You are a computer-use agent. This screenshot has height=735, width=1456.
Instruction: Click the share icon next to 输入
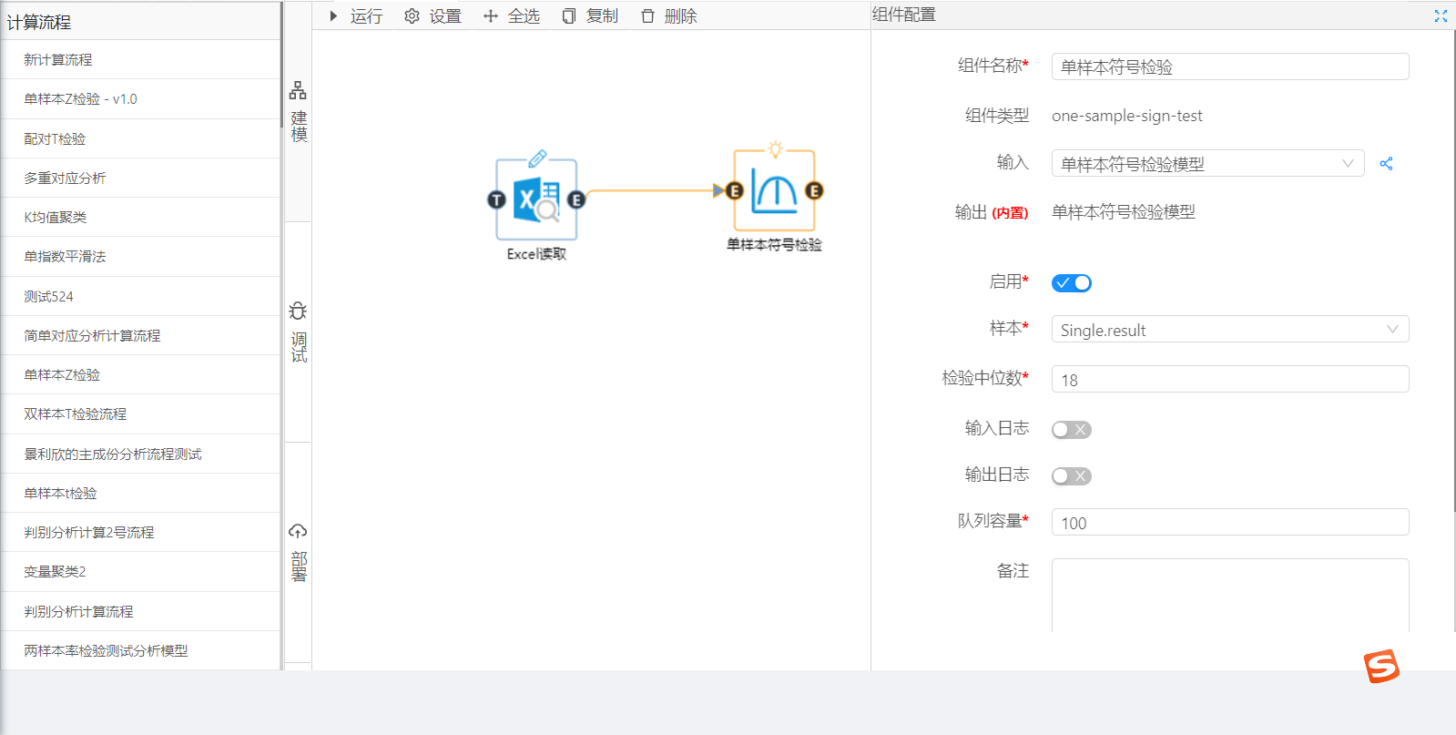click(x=1386, y=164)
